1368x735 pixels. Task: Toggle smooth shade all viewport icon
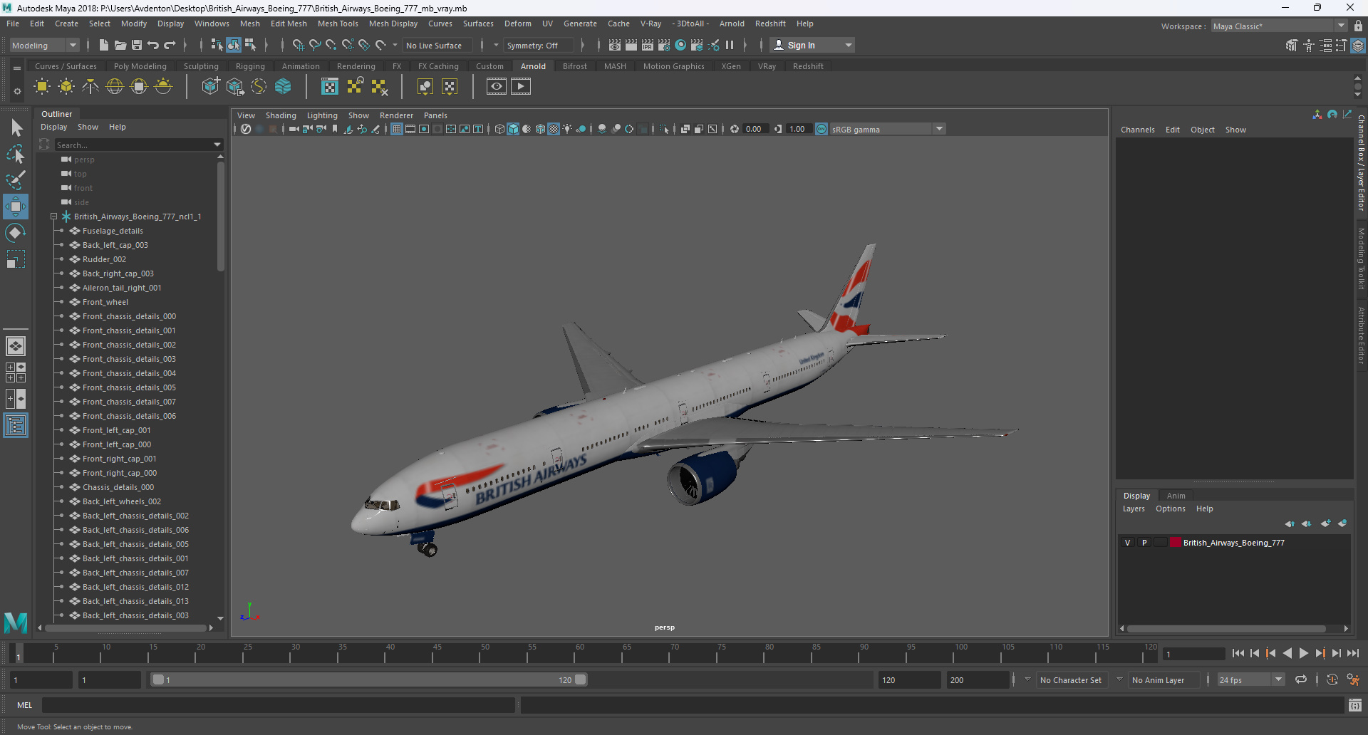pos(513,129)
